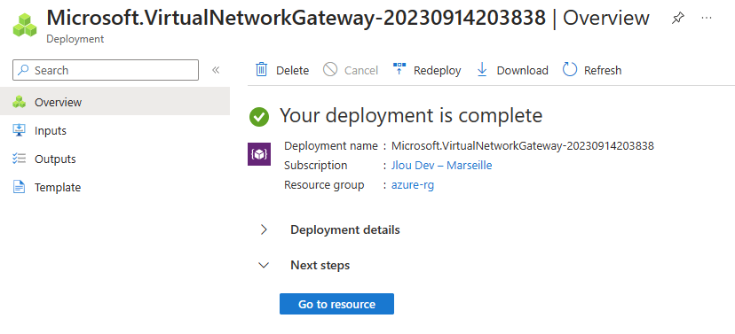This screenshot has height=334, width=735.
Task: Open the Outputs sidebar item
Action: coord(115,159)
